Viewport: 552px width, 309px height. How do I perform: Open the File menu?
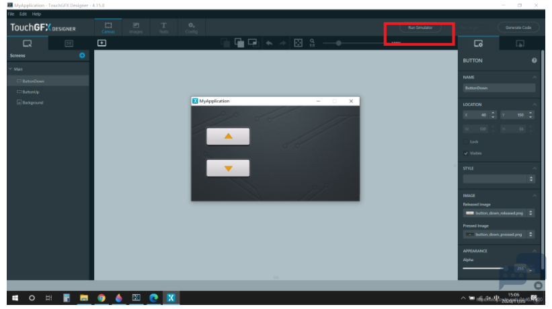(11, 14)
